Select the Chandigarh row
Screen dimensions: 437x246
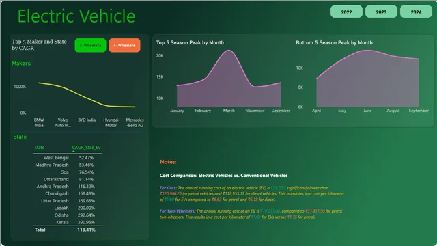pos(68,193)
